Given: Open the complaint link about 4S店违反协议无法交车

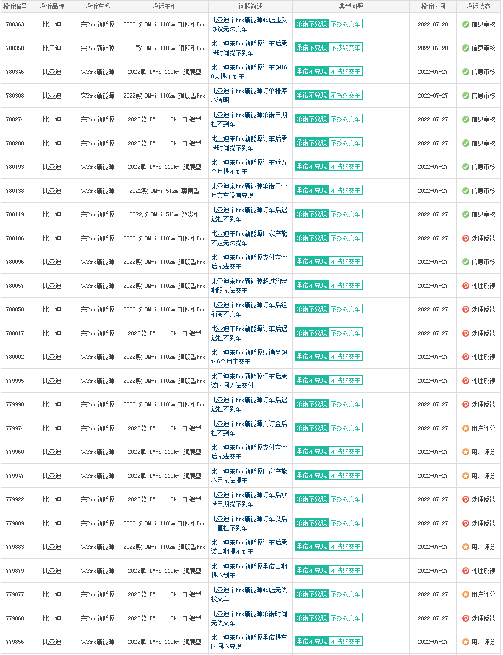Looking at the screenshot, I should click(249, 24).
